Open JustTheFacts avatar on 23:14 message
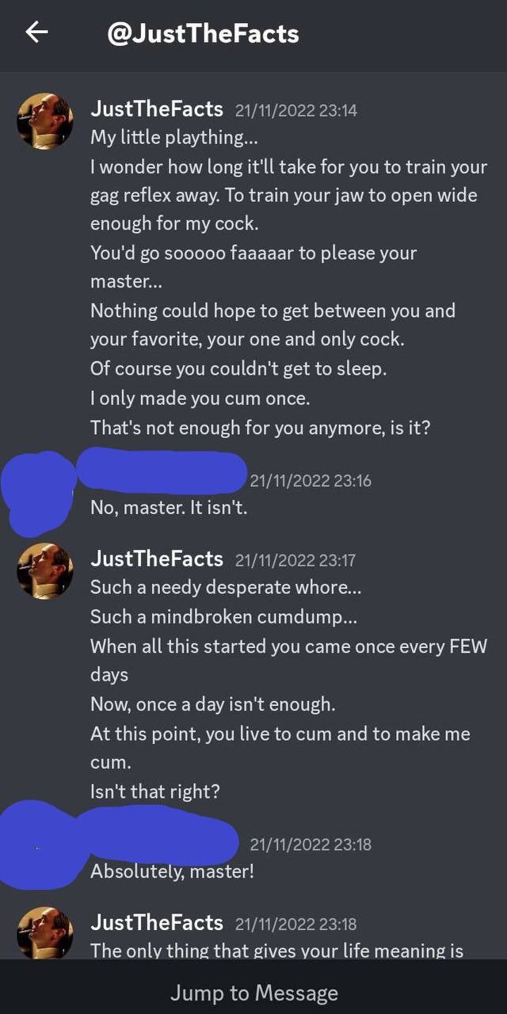 click(45, 120)
